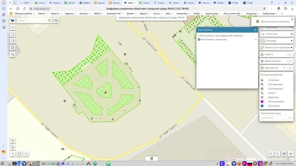
Task: Open the Тематические карты dropdown
Action: 277,118
